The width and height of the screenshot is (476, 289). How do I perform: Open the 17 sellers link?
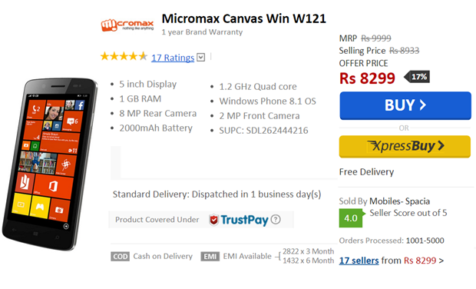tap(359, 261)
